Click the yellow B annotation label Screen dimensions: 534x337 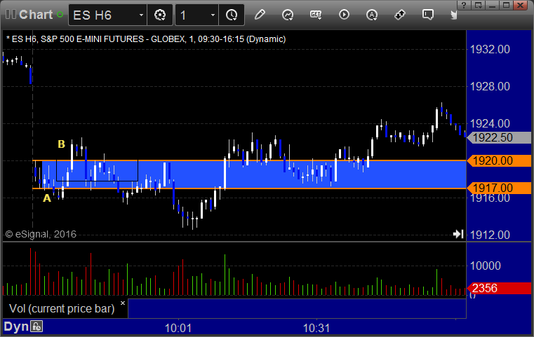[61, 144]
